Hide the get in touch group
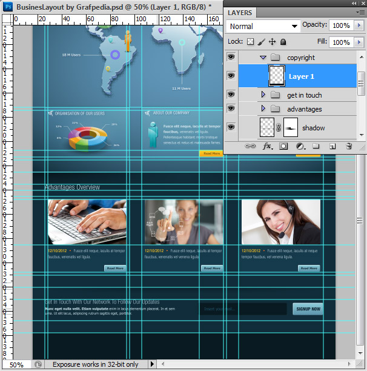 pos(231,95)
